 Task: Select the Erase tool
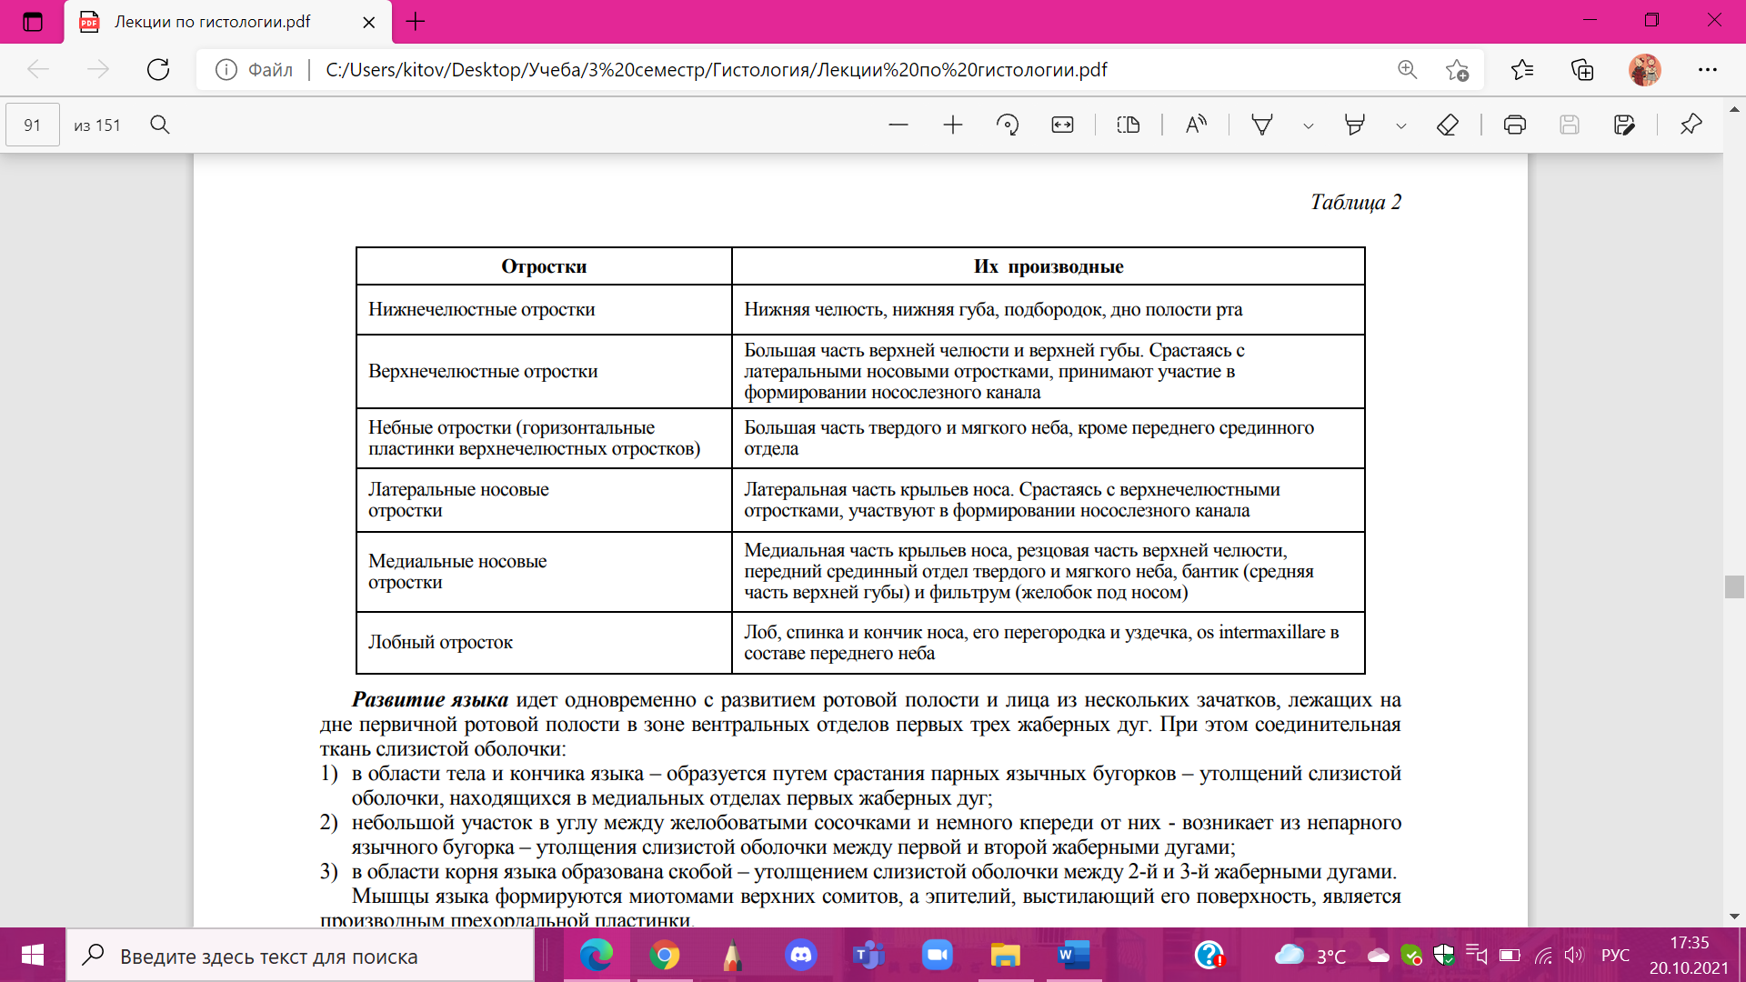click(1448, 125)
